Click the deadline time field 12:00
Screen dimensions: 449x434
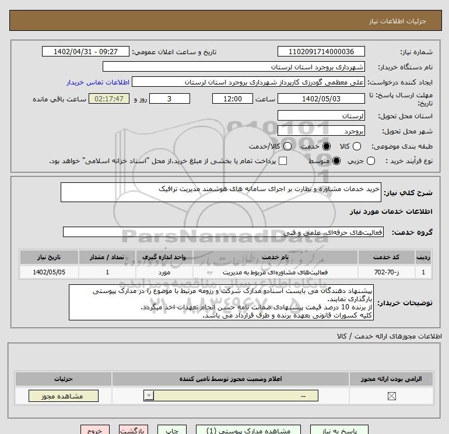[x=233, y=98]
